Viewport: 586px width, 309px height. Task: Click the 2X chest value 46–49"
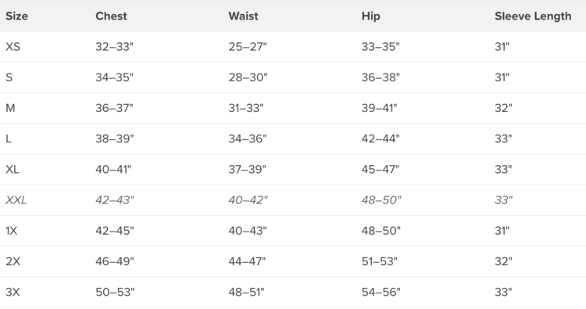click(x=115, y=261)
